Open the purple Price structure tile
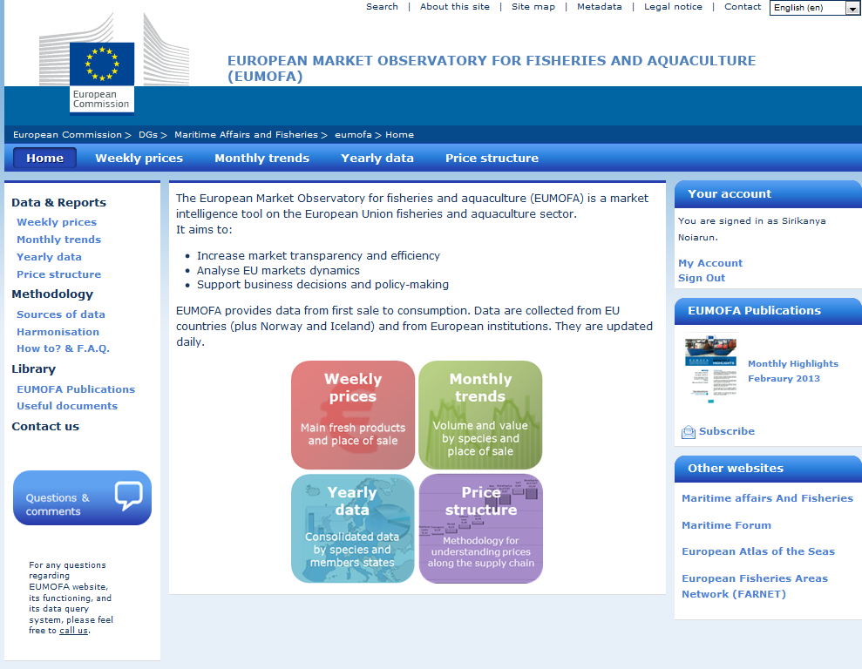The image size is (862, 669). coord(480,529)
